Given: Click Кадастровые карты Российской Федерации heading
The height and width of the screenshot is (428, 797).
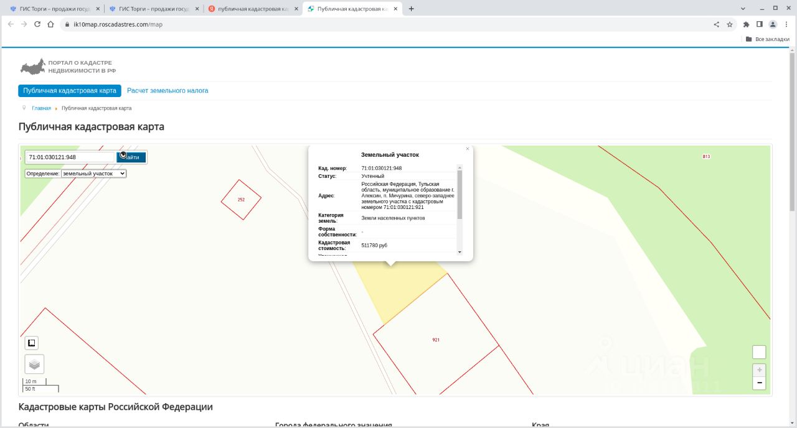Looking at the screenshot, I should point(116,407).
